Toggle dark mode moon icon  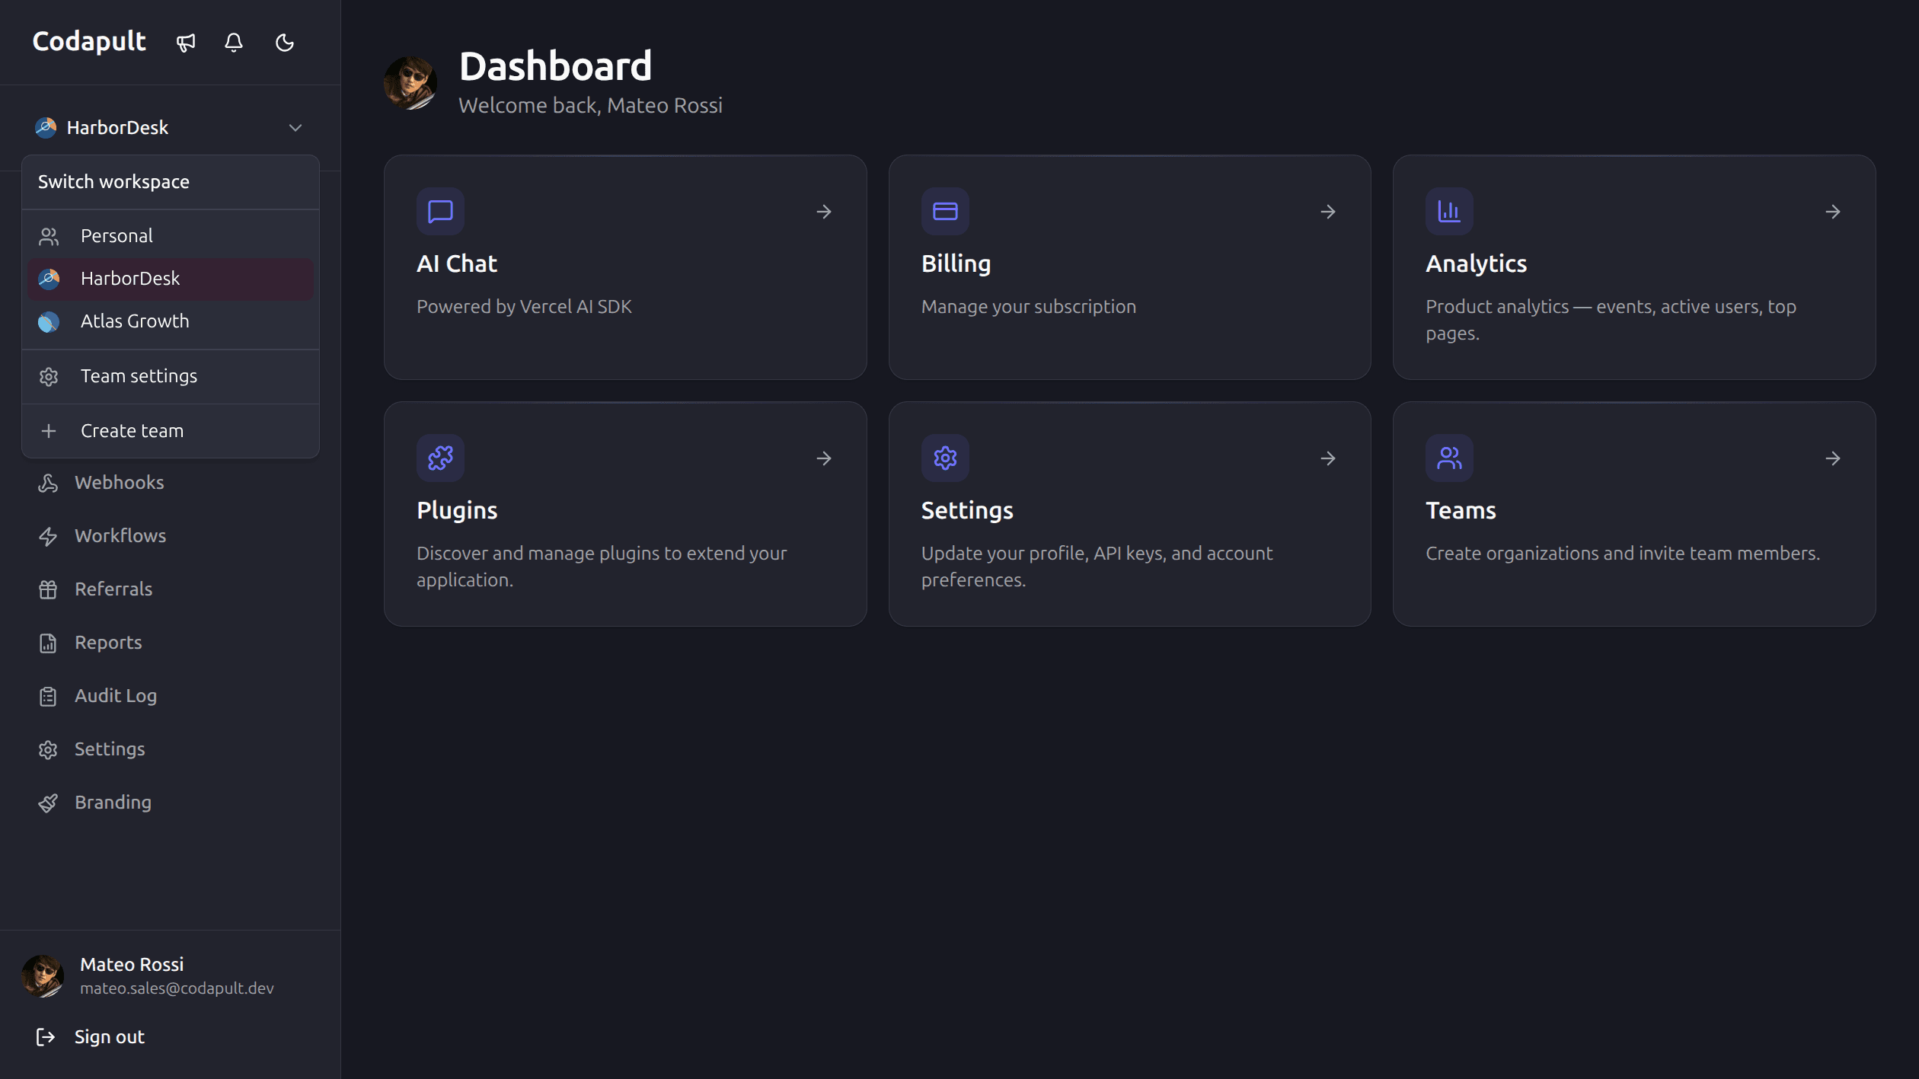(284, 43)
